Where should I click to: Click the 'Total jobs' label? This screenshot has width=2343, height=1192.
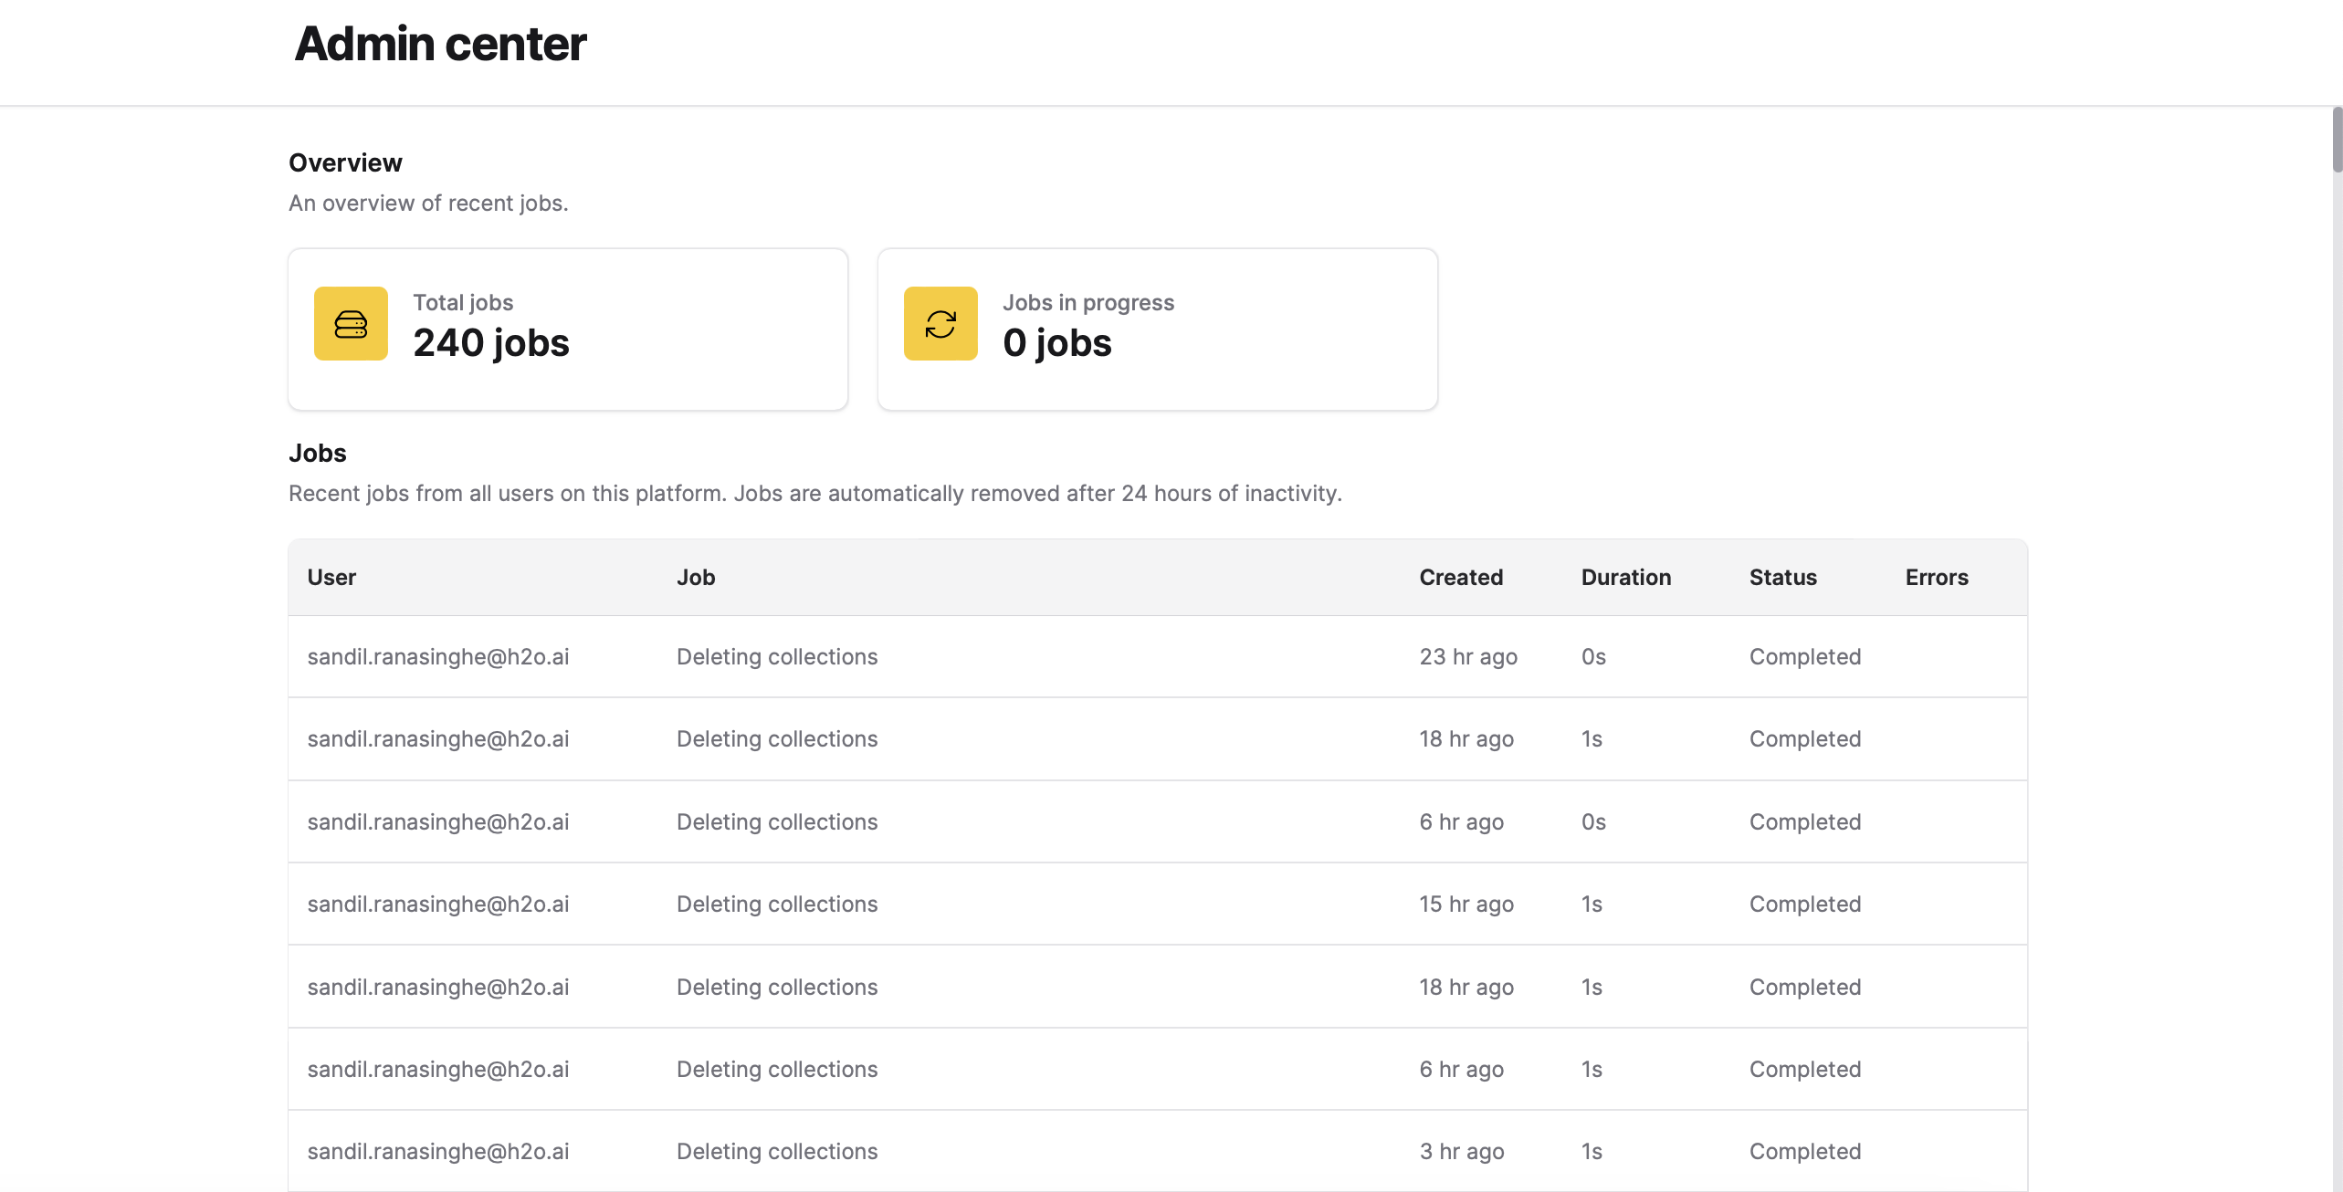click(x=463, y=302)
